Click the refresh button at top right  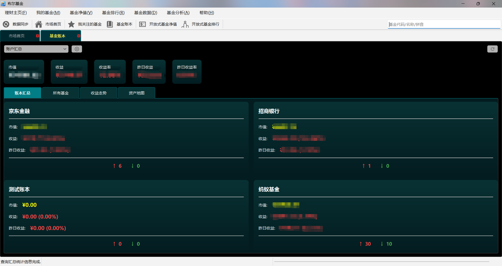(492, 49)
